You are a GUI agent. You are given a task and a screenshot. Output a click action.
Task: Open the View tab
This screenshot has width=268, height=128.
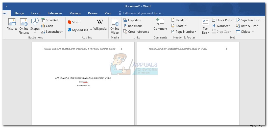pyautogui.click(x=108, y=13)
